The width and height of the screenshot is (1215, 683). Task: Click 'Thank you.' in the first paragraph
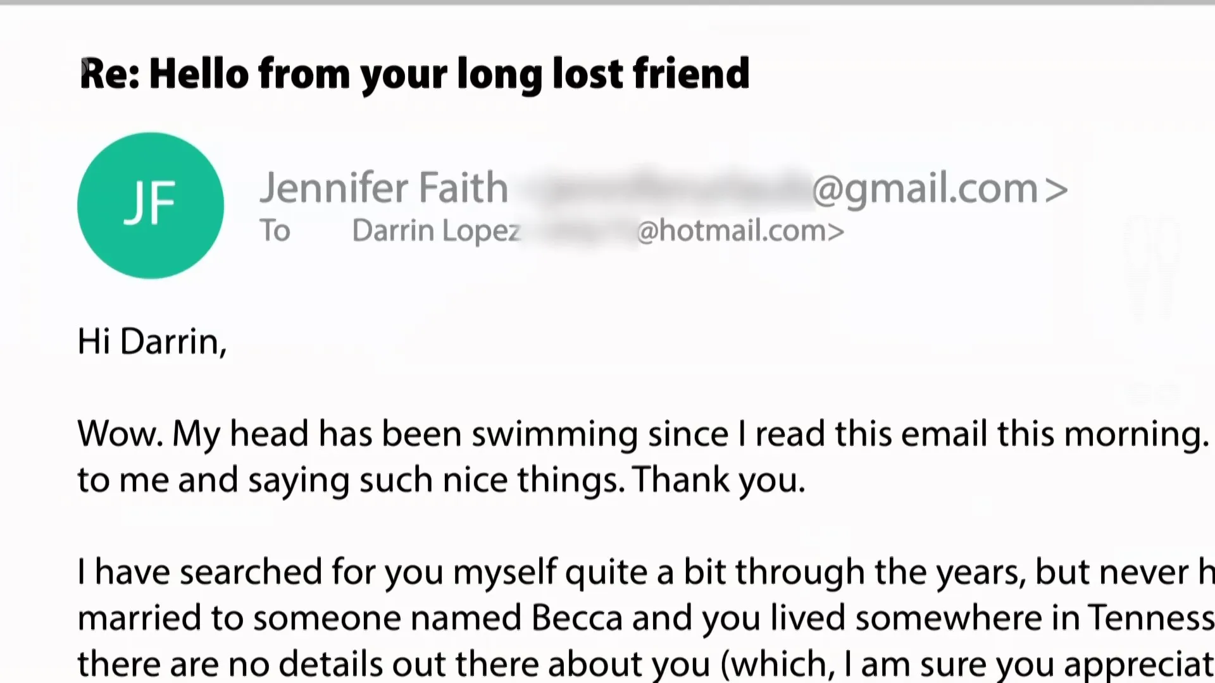(x=719, y=481)
